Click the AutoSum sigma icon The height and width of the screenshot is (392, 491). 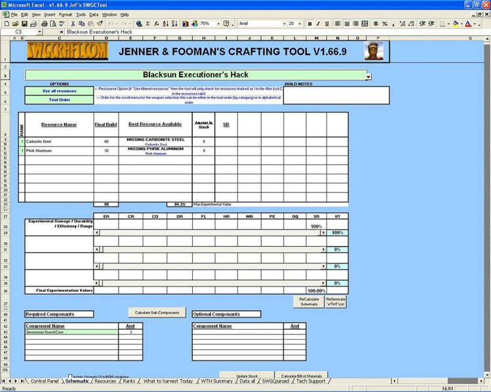click(147, 24)
